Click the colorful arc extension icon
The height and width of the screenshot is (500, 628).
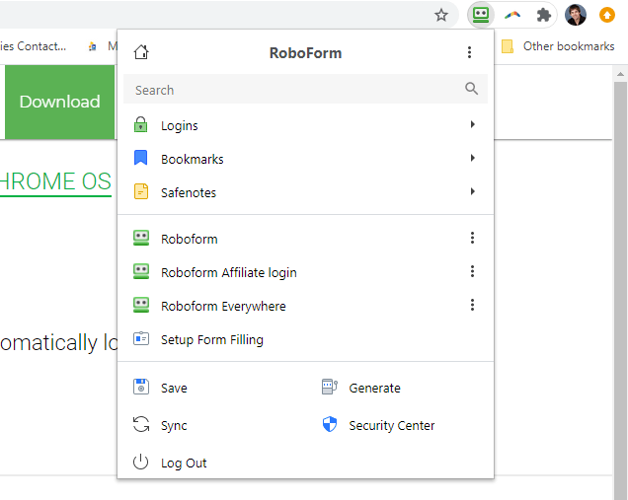coord(512,15)
